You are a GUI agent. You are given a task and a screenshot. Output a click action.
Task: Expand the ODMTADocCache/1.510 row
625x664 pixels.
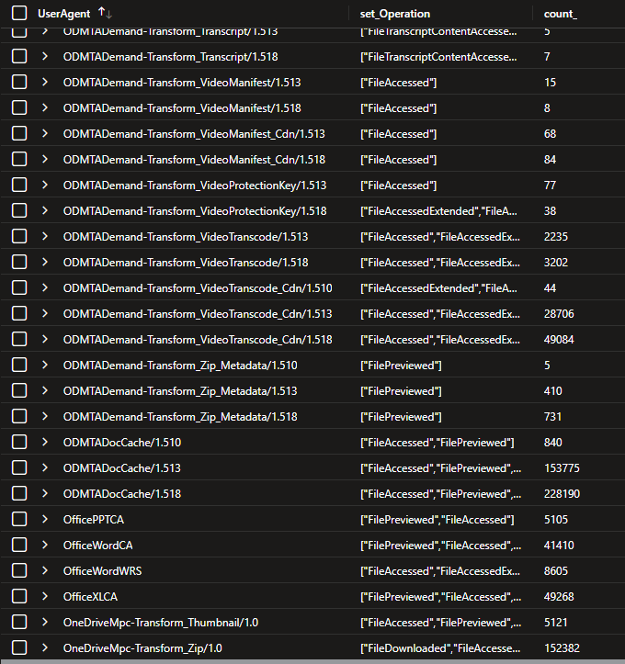[45, 442]
